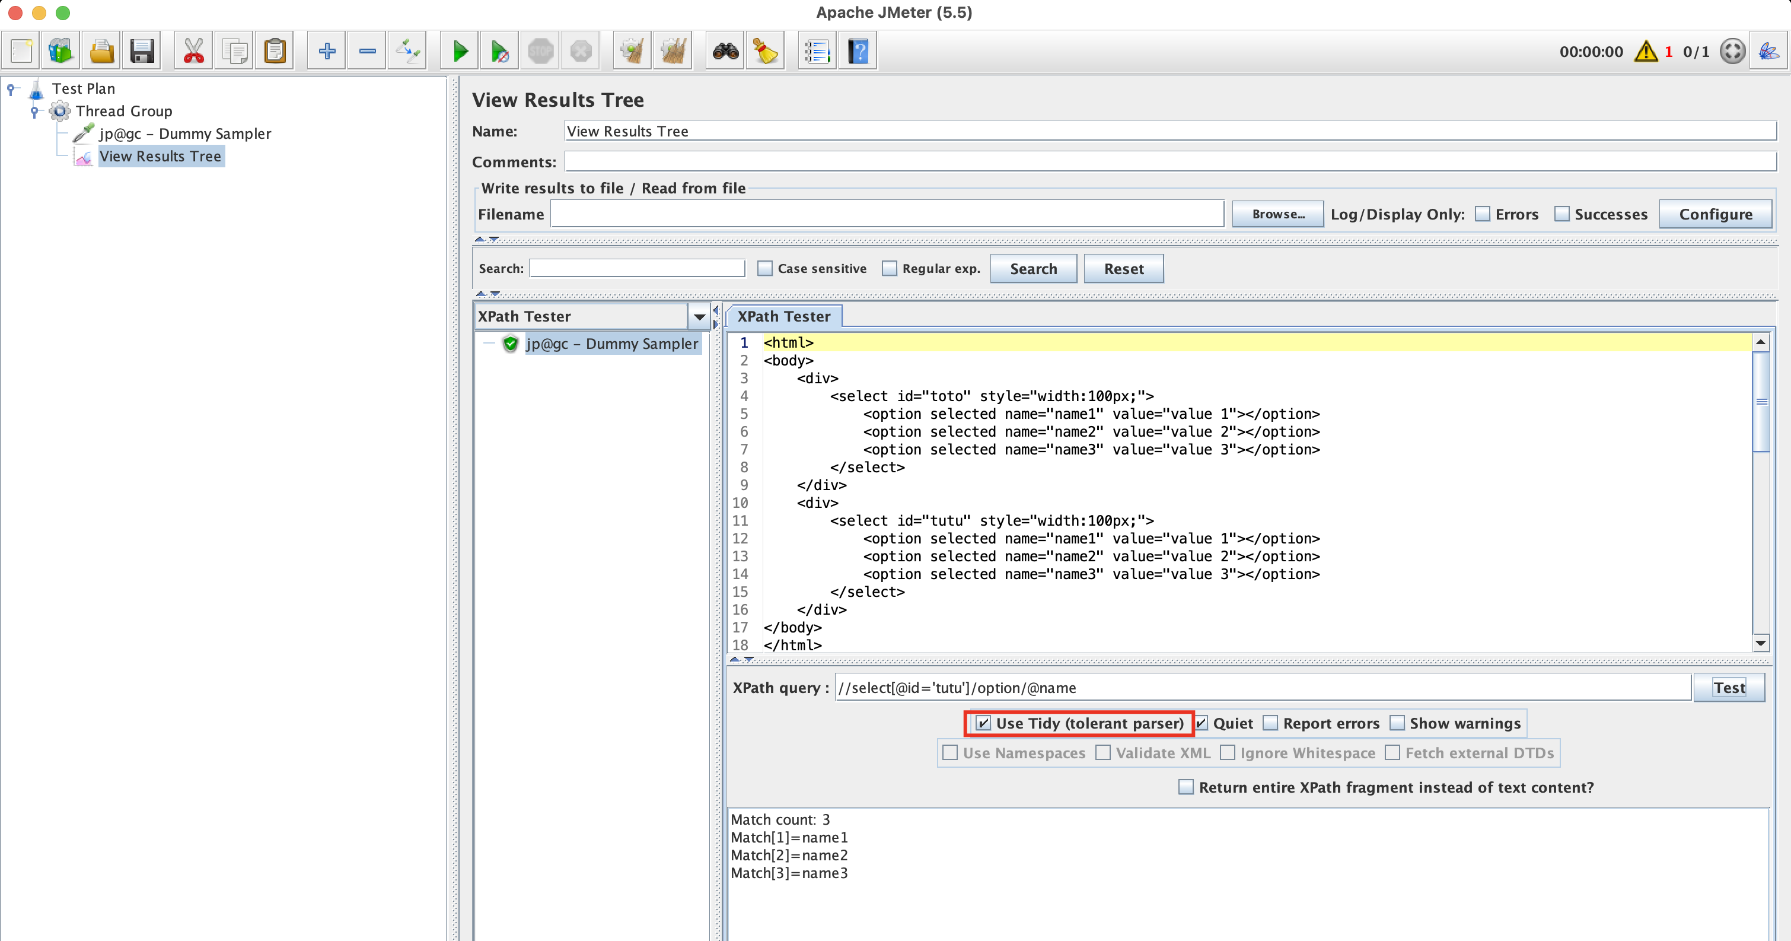Toggle the Use Tidy tolerant parser checkbox
Viewport: 1791px width, 941px height.
pyautogui.click(x=982, y=723)
